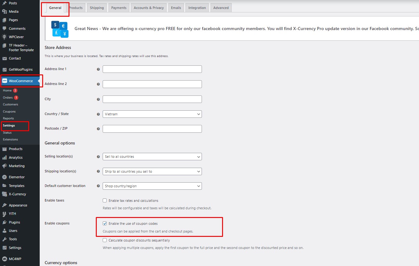This screenshot has width=419, height=266.
Task: Open WooCommerce Settings submenu link
Action: [x=9, y=126]
